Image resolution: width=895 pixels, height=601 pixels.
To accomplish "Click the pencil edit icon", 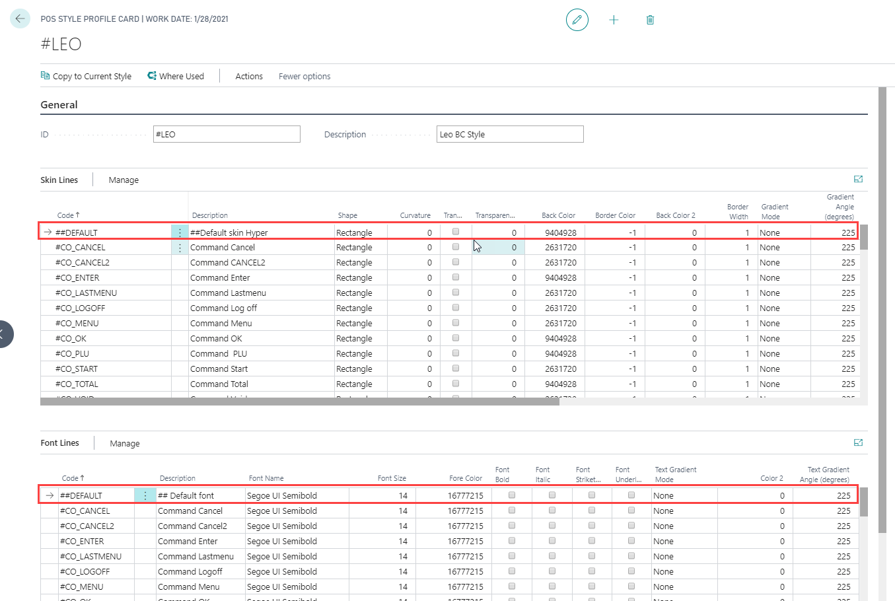I will 577,20.
